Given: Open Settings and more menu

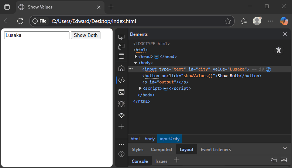Looking at the screenshot, I should pyautogui.click(x=270, y=21).
